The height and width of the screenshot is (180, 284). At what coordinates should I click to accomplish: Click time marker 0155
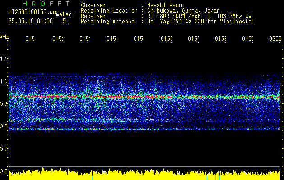(139, 39)
